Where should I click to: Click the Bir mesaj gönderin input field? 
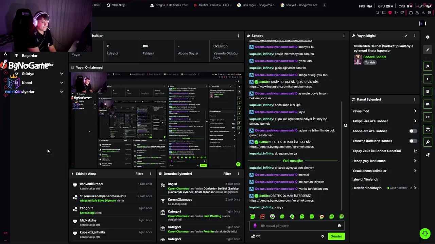point(298,226)
